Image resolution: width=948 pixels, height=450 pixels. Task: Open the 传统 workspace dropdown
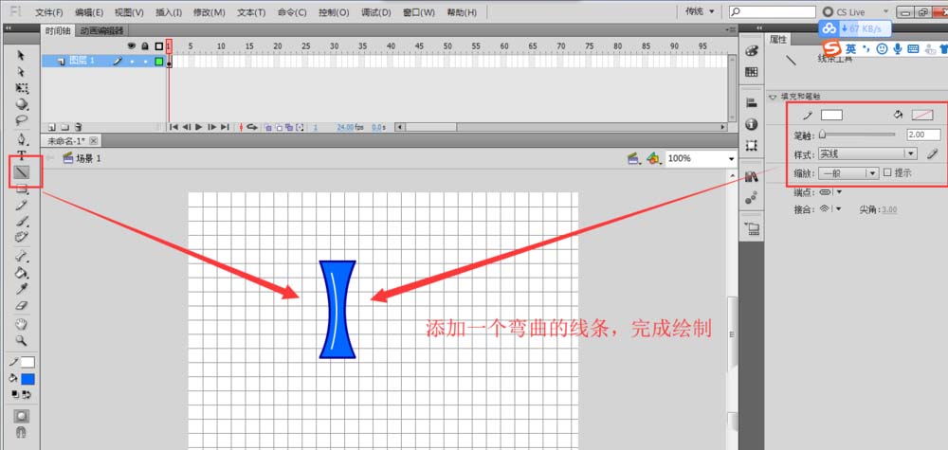pos(700,11)
